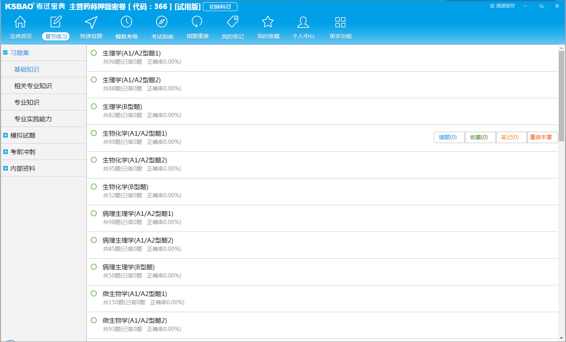The image size is (566, 342).
Task: Select the 快速背题 paper plane icon
Action: click(91, 22)
